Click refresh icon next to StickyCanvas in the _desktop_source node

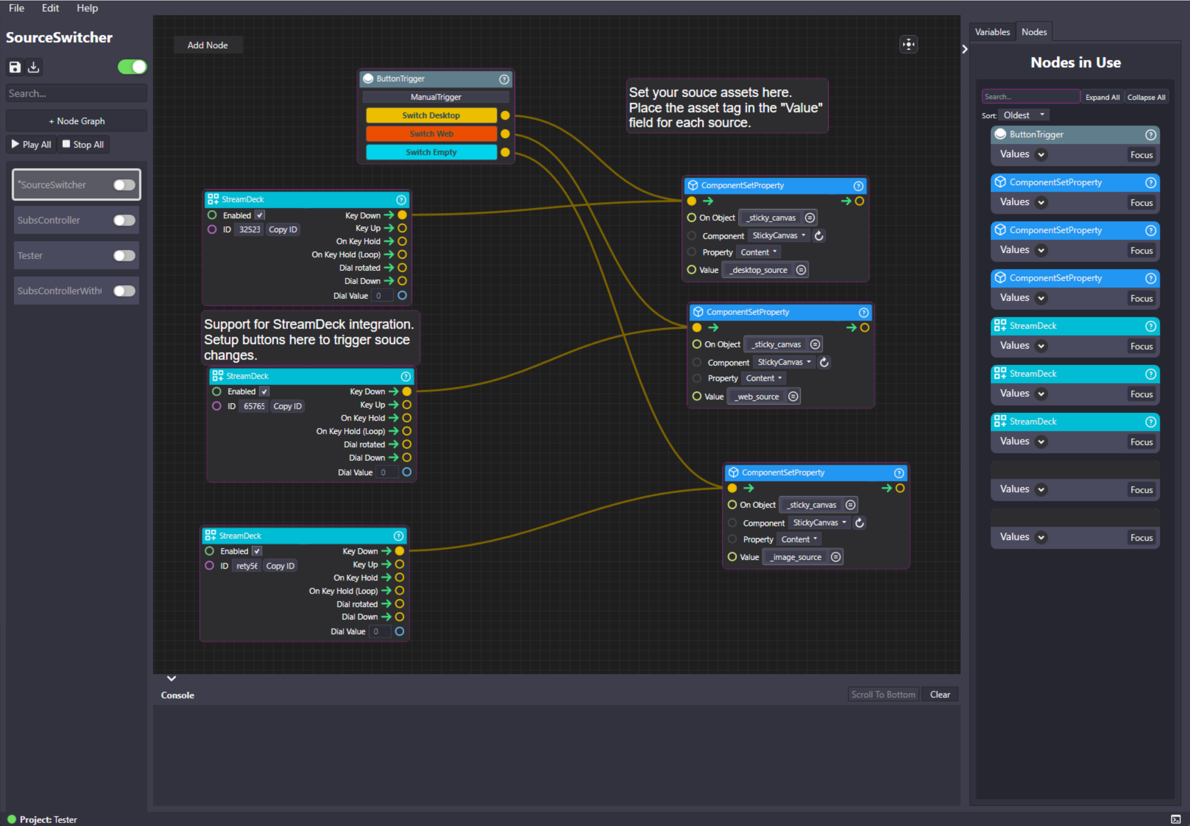(x=819, y=236)
